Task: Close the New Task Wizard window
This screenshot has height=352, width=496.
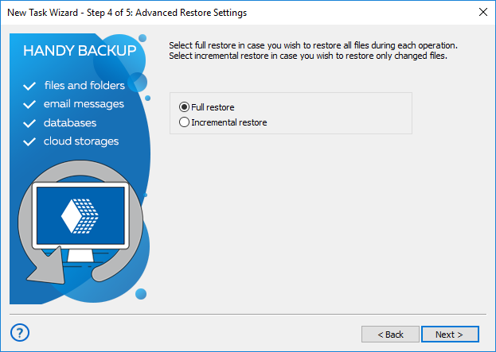Action: coord(482,13)
